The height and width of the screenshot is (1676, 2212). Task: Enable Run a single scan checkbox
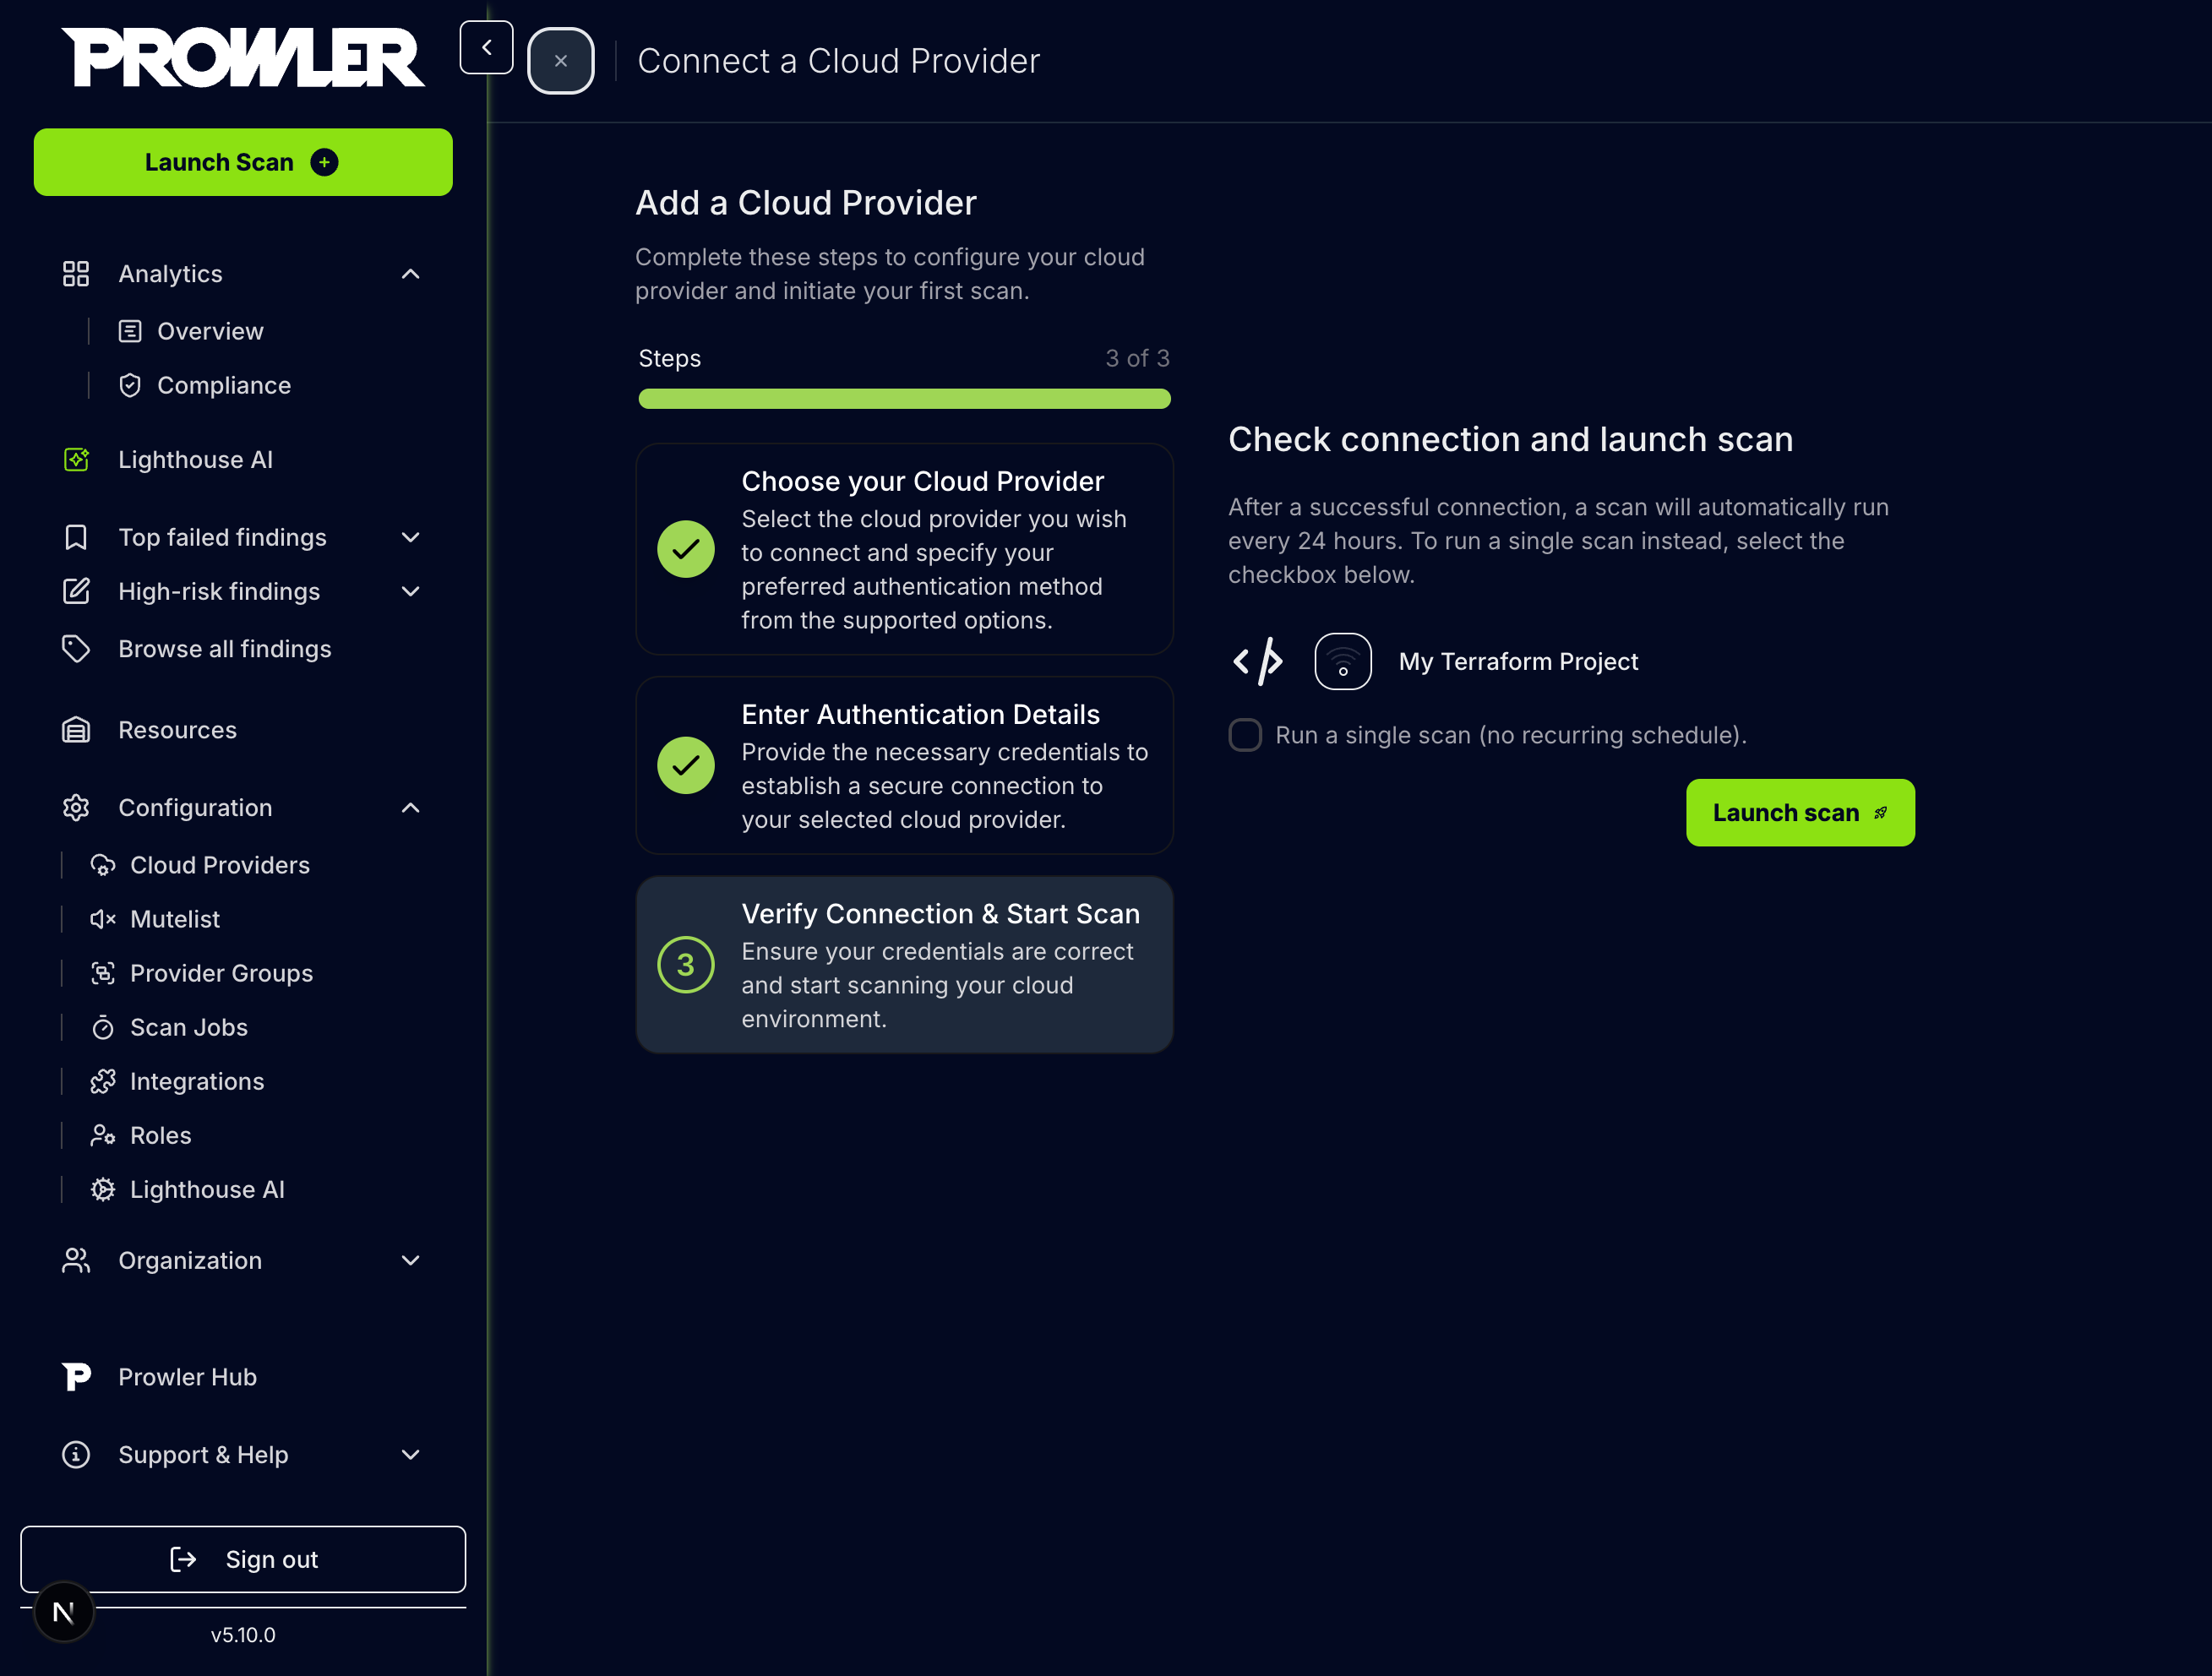[1244, 734]
